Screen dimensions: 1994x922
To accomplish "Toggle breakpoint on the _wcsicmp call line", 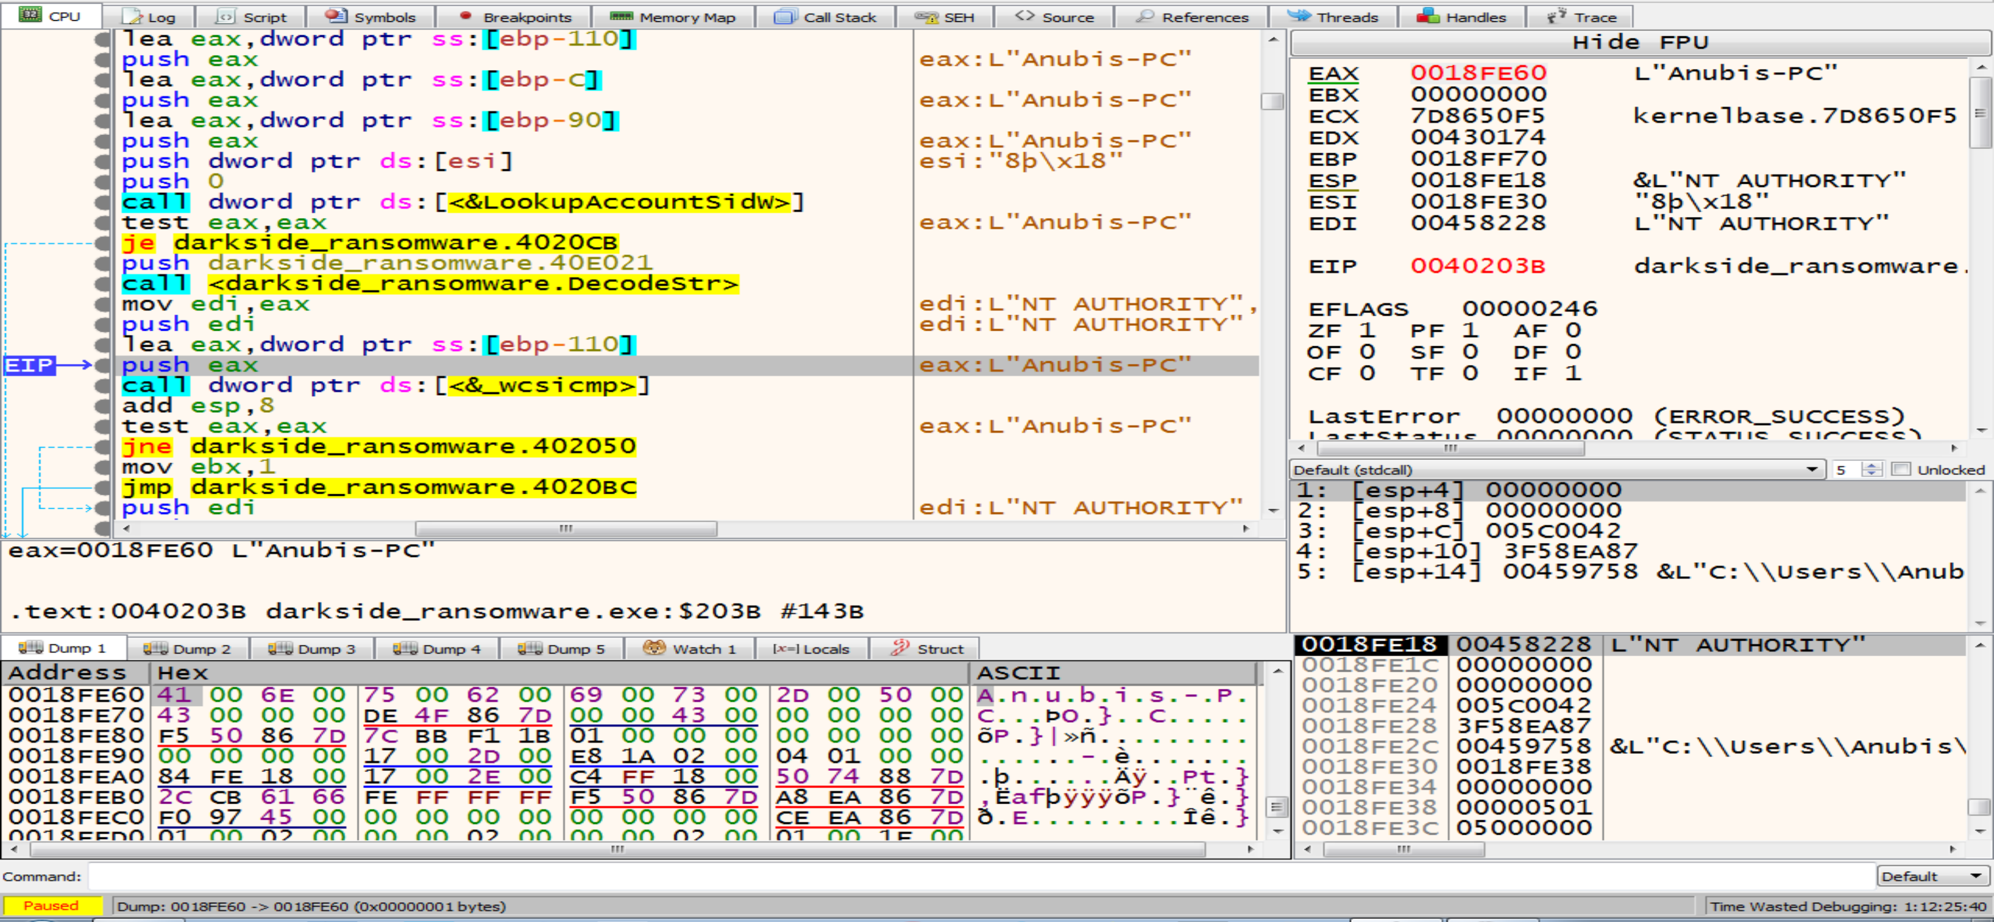I will pyautogui.click(x=102, y=386).
